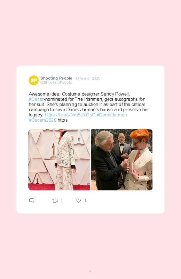Open the yellow SP profile avatar
This screenshot has height=279, width=181.
pos(34,80)
